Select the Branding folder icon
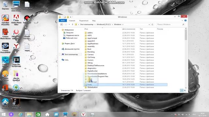Image resolution: width=209 pixels, height=117 pixels. coord(86,52)
